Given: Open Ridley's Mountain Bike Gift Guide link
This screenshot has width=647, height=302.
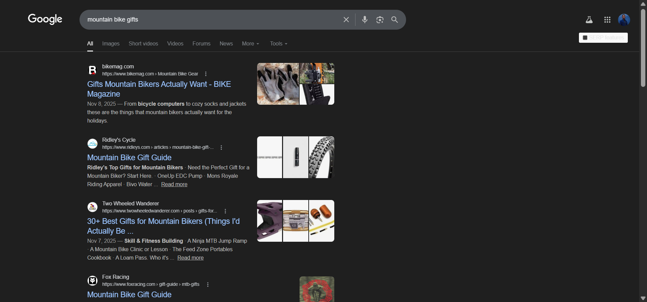Looking at the screenshot, I should pos(129,158).
